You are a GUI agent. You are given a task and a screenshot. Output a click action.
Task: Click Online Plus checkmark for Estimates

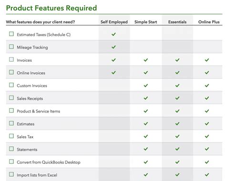click(x=207, y=124)
